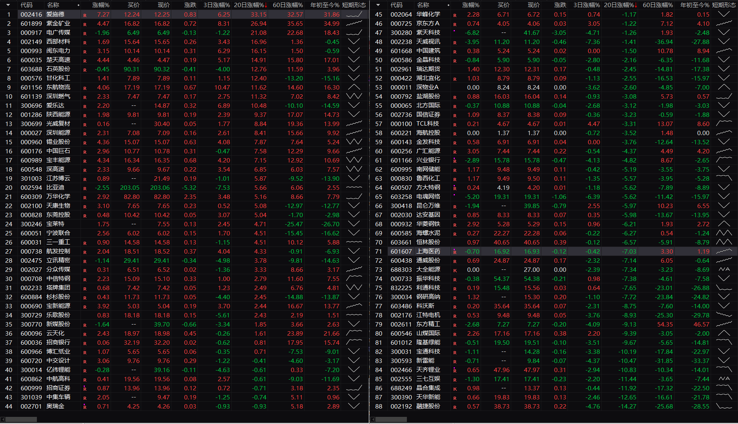This screenshot has width=738, height=424.
Task: Click the 名称 header in the right list
Action: click(x=423, y=5)
